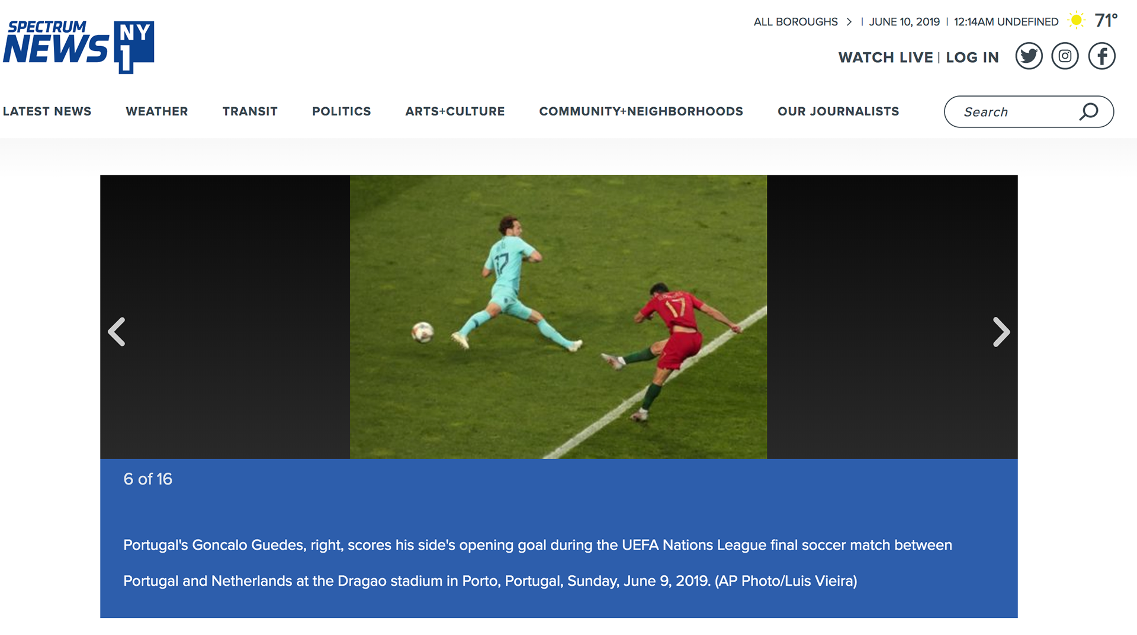Viewport: 1137px width, 635px height.
Task: Open Community+Neighborhoods section
Action: pyautogui.click(x=641, y=111)
